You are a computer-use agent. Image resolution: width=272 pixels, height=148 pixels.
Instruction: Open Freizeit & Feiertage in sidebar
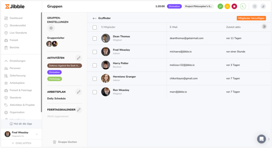tap(21, 90)
